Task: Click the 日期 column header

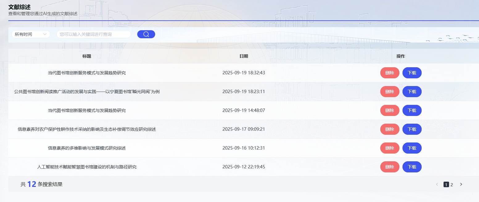Action: tap(244, 56)
